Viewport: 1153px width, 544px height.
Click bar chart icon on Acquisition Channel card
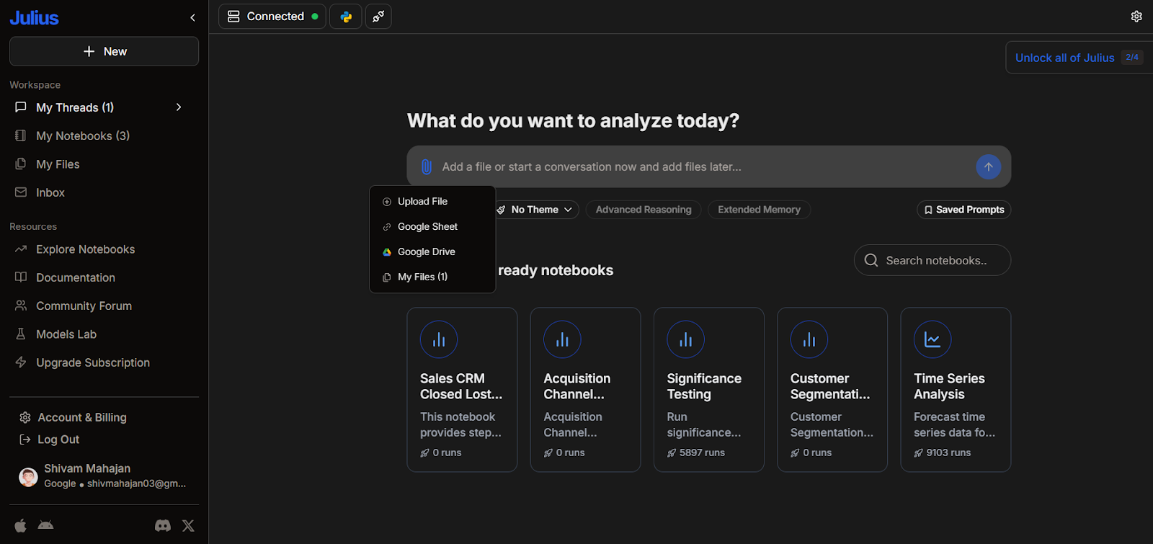562,339
